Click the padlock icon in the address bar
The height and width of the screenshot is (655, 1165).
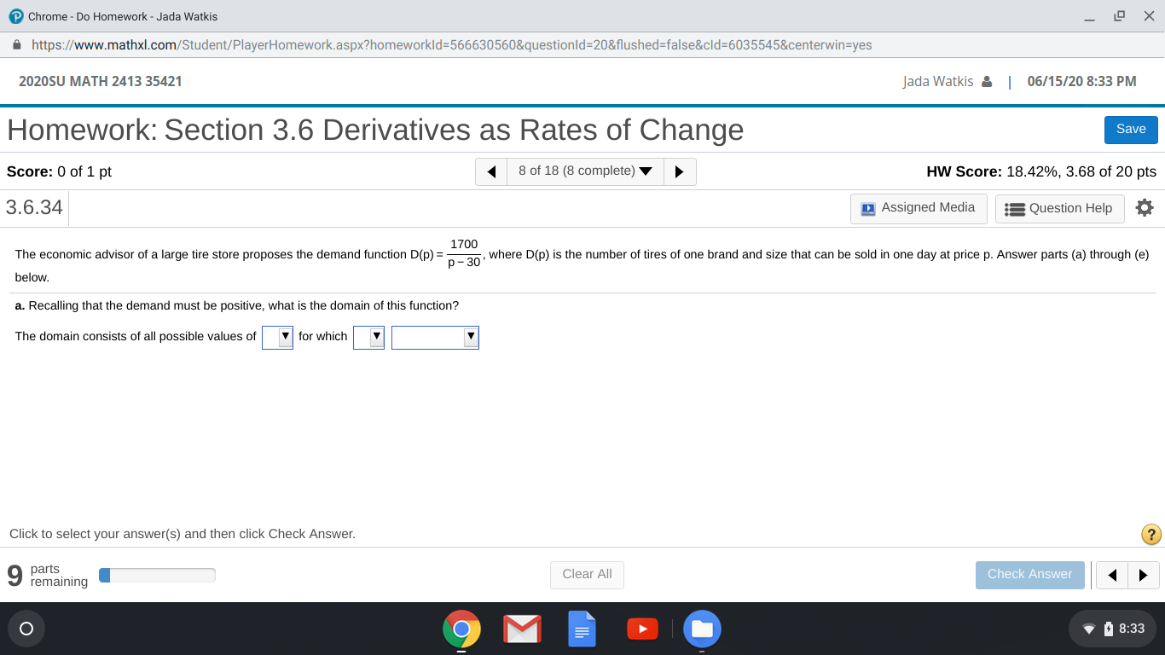pyautogui.click(x=15, y=45)
